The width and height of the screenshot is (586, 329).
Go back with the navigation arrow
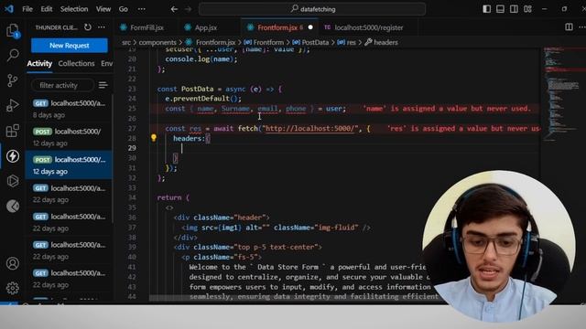174,9
